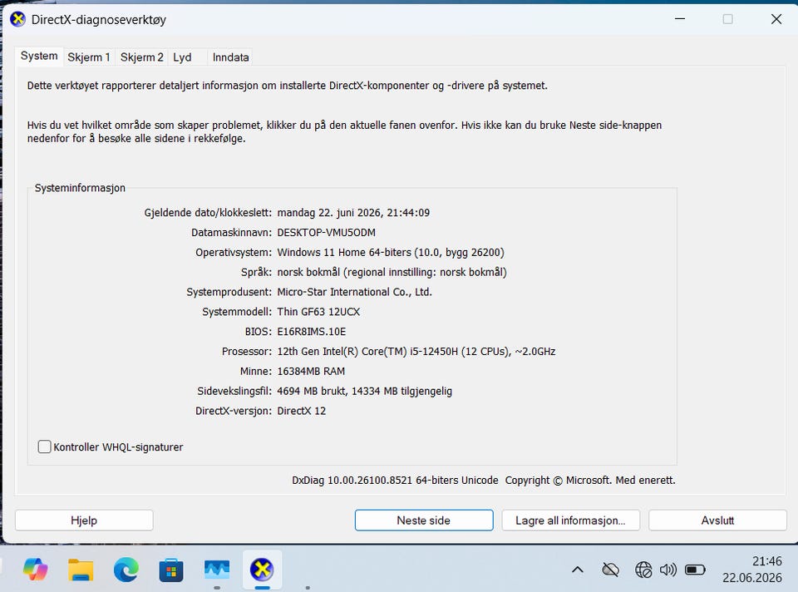Open the blue wave-chart app in taskbar

pyautogui.click(x=217, y=570)
